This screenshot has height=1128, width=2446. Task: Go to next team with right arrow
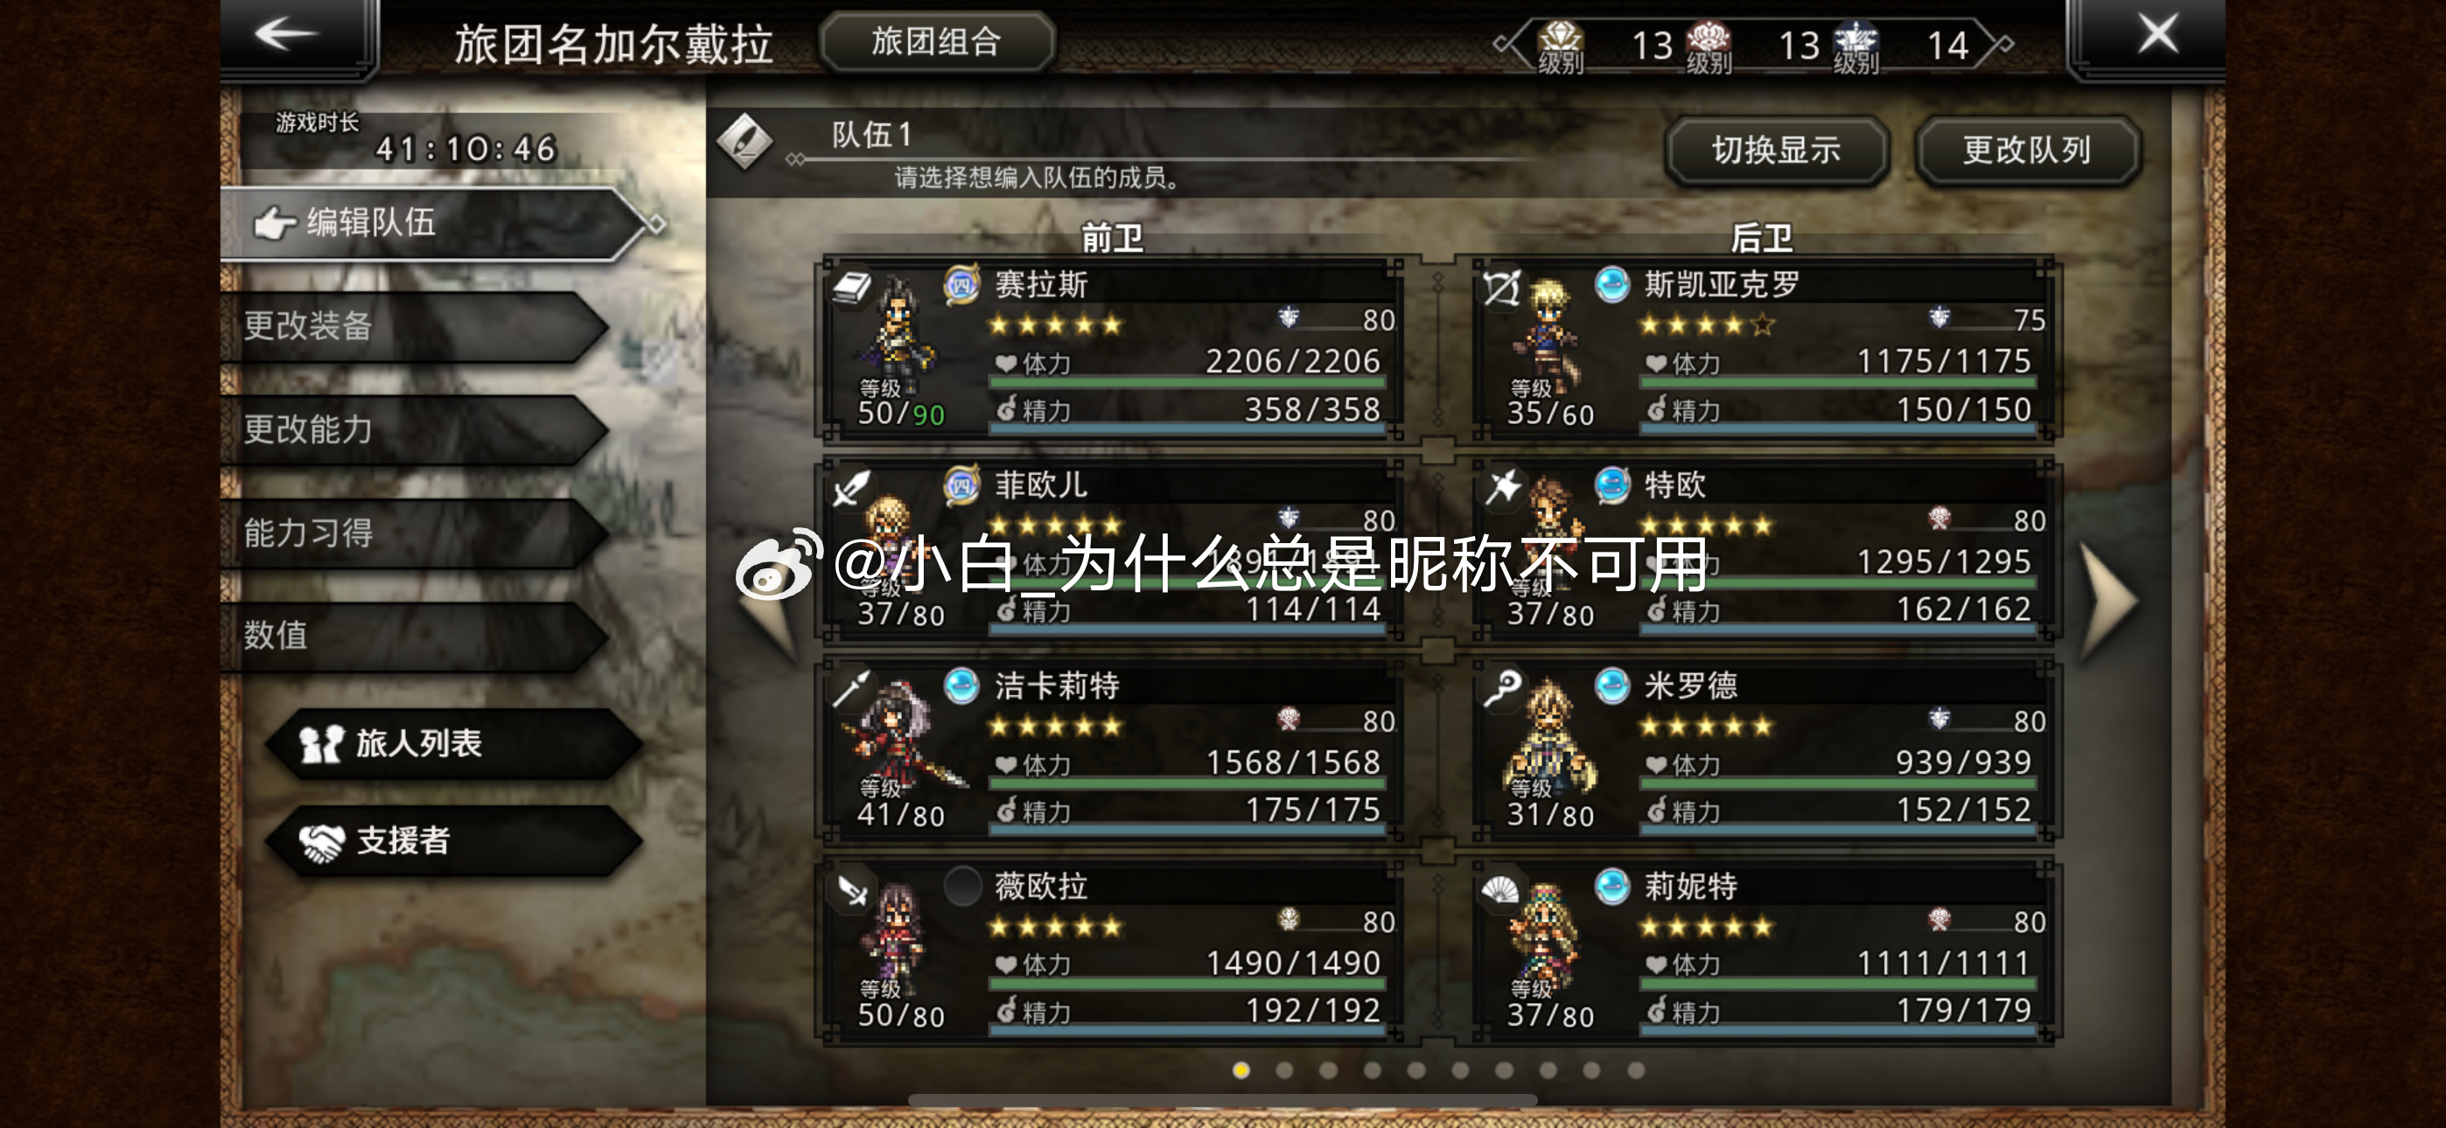click(x=2108, y=599)
